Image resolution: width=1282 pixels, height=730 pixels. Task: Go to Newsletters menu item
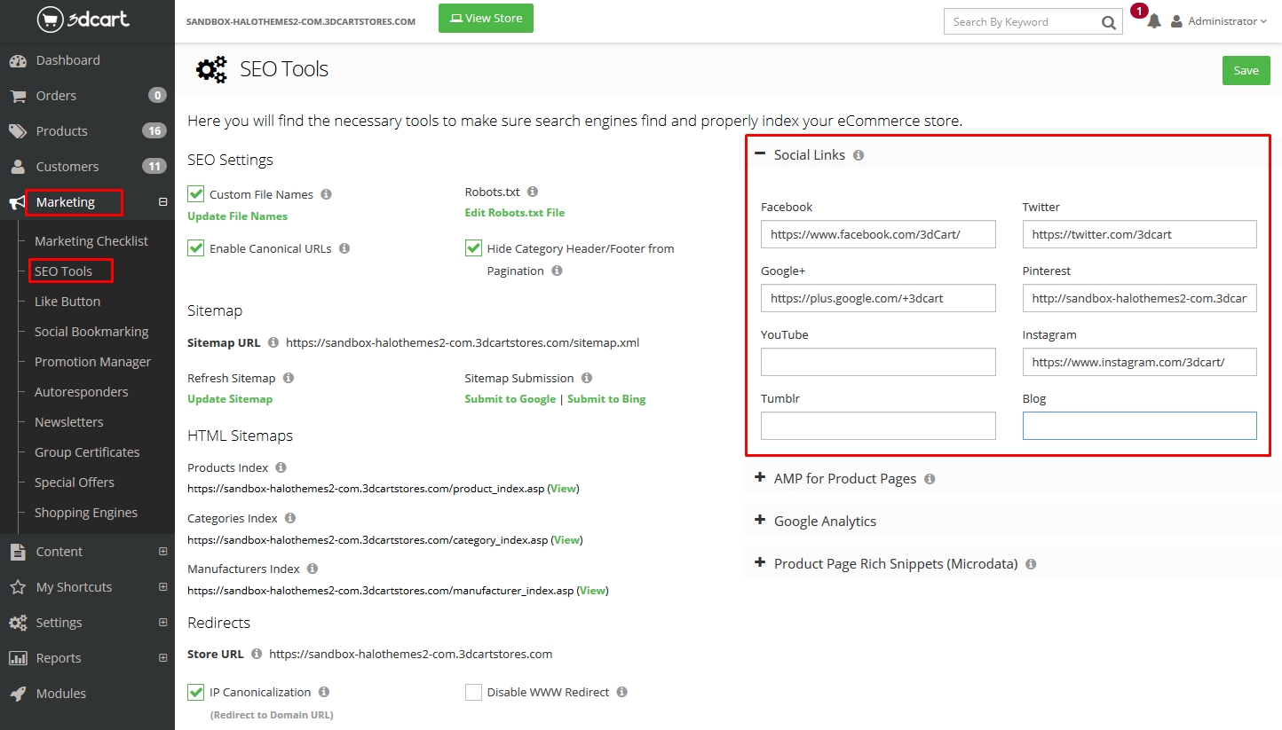(x=68, y=422)
